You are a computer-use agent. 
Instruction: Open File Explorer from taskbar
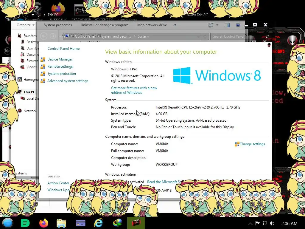(x=61, y=223)
